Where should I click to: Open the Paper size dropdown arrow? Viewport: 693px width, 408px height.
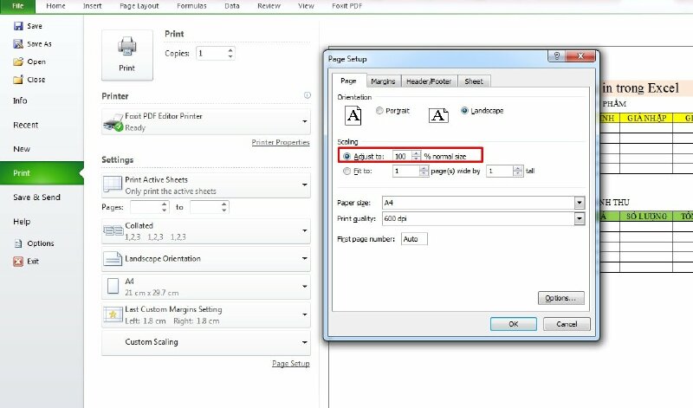tap(580, 203)
